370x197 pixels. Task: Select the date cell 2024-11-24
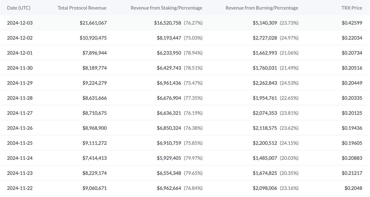(20, 158)
